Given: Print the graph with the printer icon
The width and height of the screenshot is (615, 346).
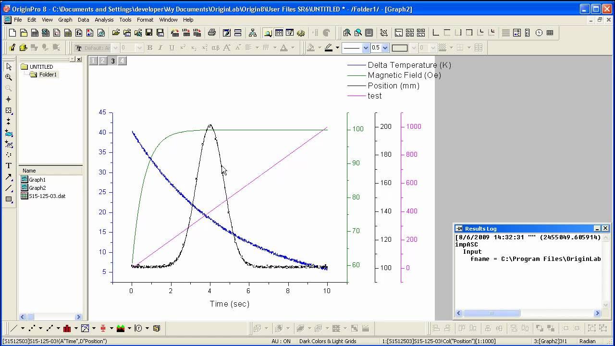Looking at the screenshot, I should coord(211,33).
